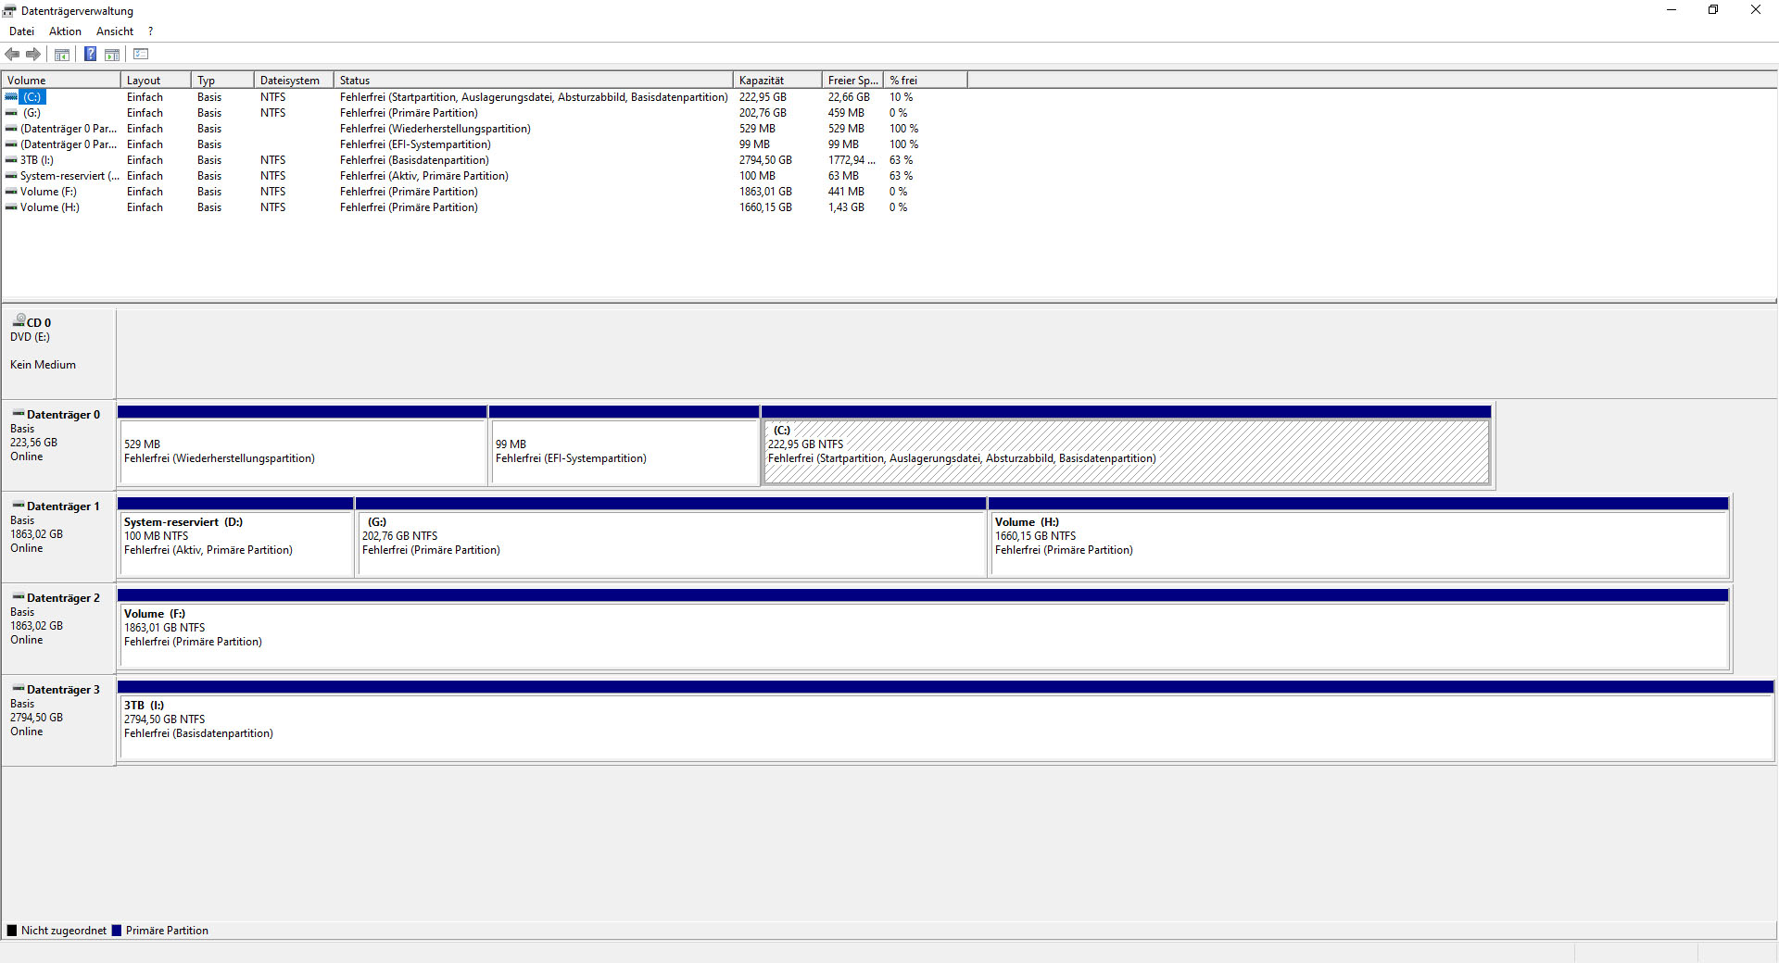Click the disk icon beside Datenträger 2
1779x963 pixels.
tap(19, 596)
